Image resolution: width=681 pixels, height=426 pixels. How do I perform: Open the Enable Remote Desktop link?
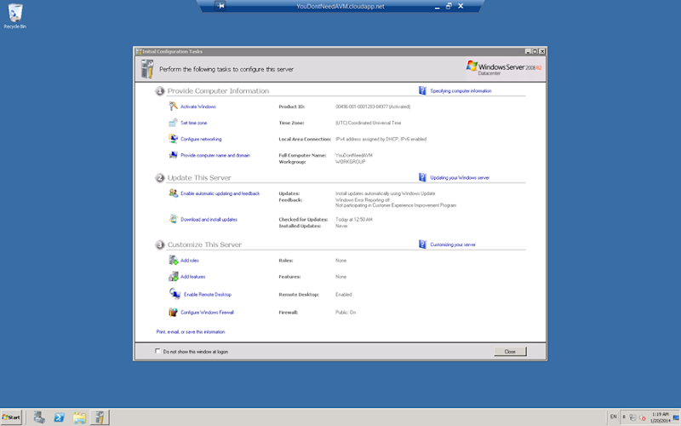(x=208, y=294)
